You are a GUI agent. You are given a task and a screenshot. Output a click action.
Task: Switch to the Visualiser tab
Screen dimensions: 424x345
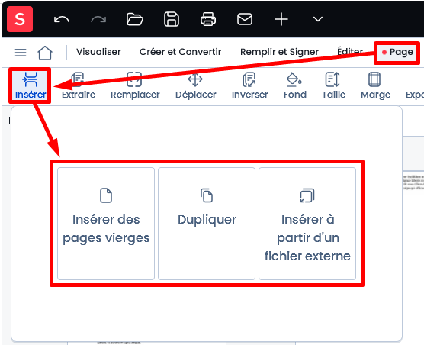pos(98,52)
